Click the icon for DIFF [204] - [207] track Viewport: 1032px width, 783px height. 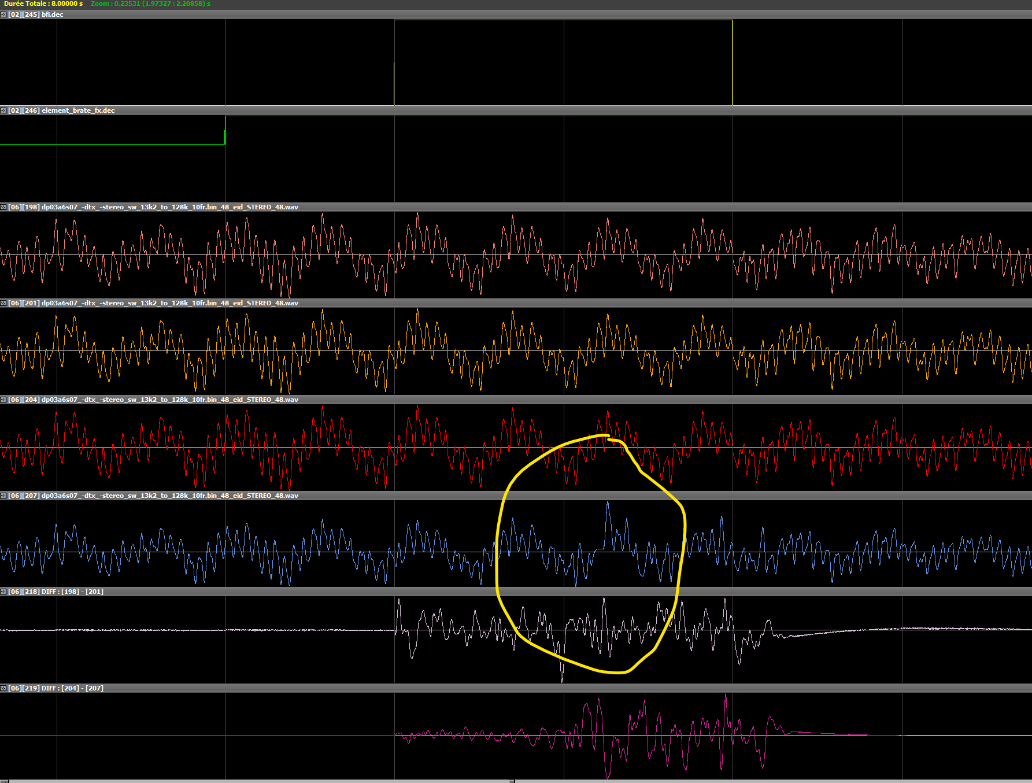3,688
